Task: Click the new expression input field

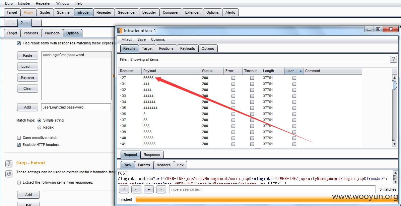Action: coord(76,107)
